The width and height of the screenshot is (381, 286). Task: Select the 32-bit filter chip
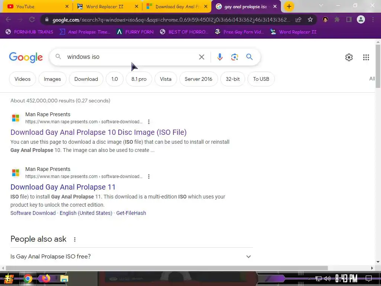(233, 79)
